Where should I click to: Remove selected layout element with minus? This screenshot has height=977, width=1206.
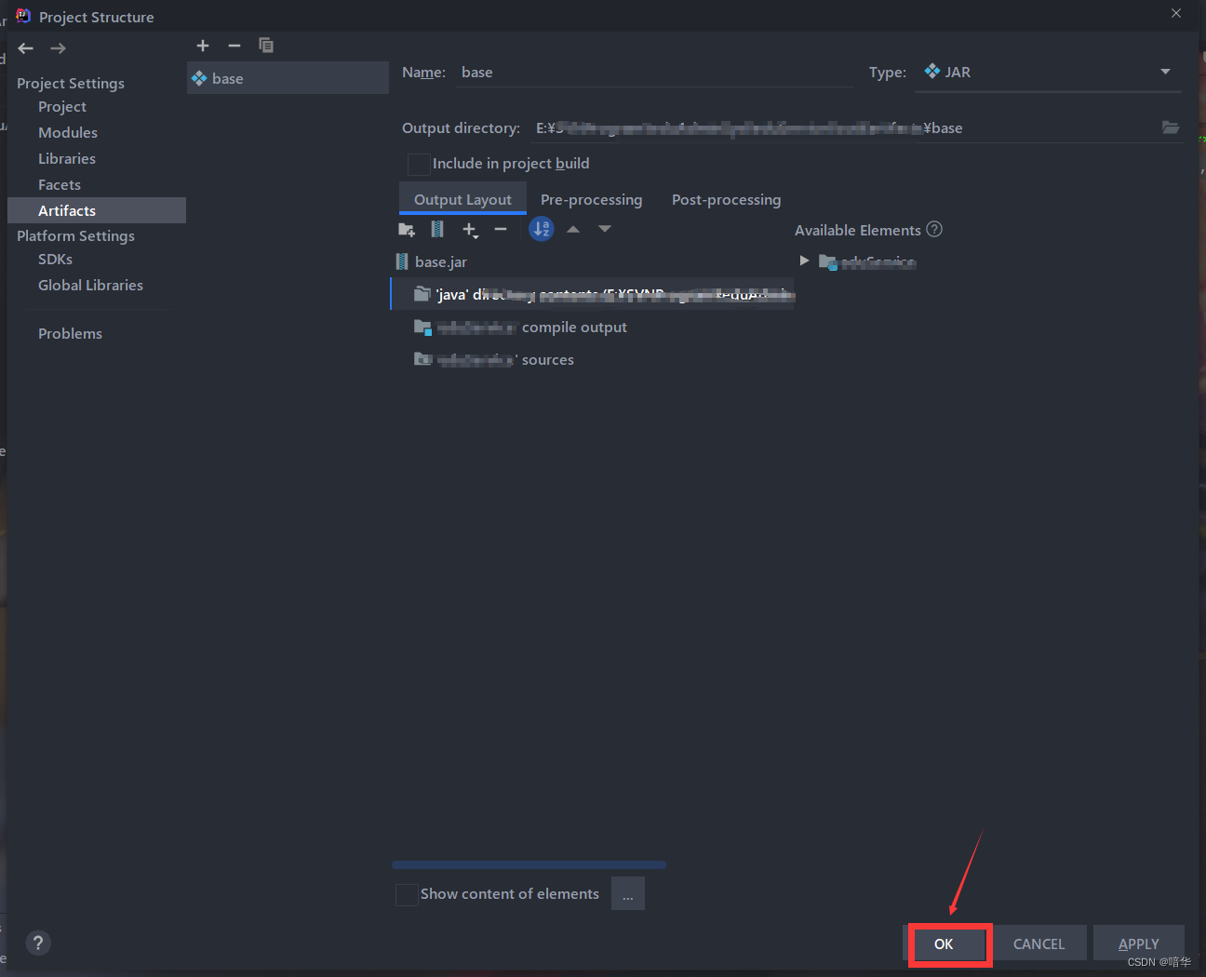[501, 229]
